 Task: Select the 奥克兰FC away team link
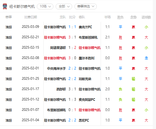click(x=85, y=27)
